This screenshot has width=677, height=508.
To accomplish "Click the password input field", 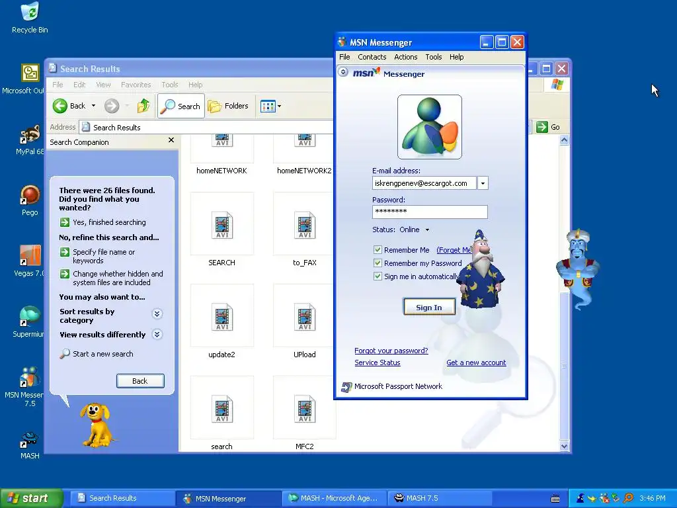I will point(430,212).
